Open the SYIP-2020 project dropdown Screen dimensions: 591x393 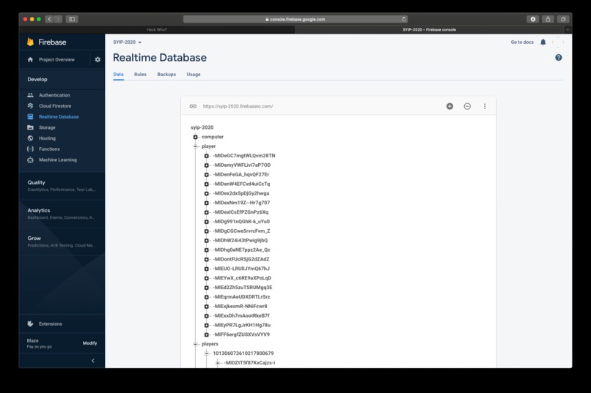pos(128,42)
